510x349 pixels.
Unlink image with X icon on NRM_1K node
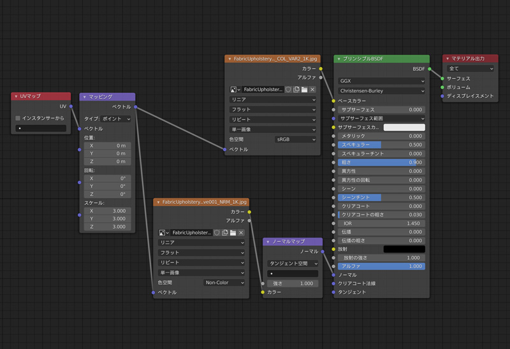click(x=241, y=233)
